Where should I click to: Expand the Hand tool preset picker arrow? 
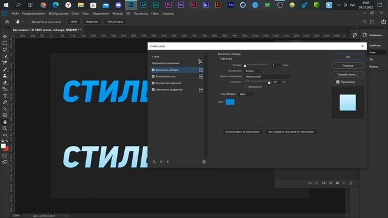tap(23, 22)
